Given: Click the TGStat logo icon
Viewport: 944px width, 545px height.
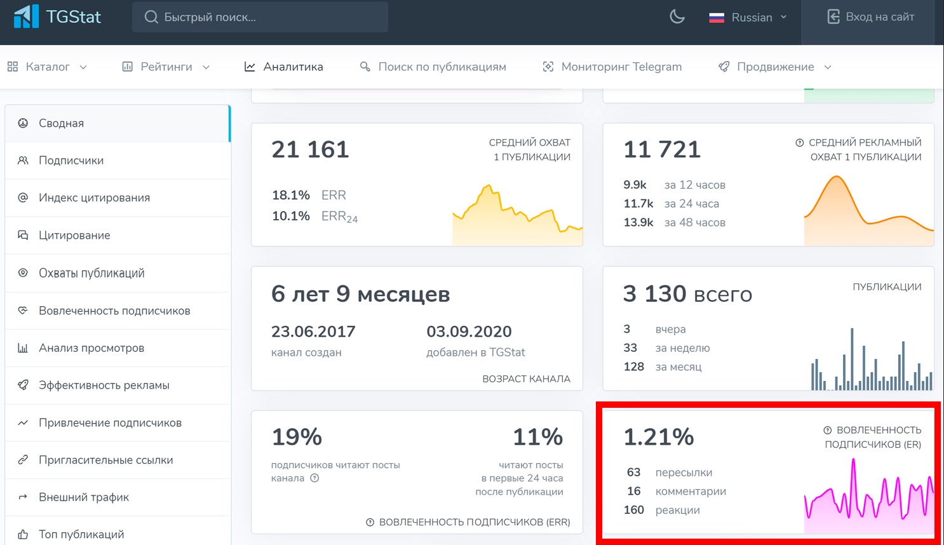Looking at the screenshot, I should (x=26, y=17).
